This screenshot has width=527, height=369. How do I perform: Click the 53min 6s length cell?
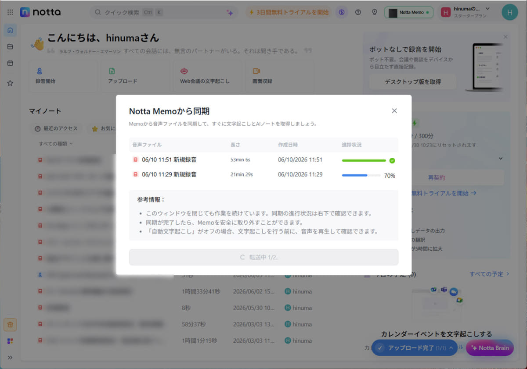pos(241,160)
